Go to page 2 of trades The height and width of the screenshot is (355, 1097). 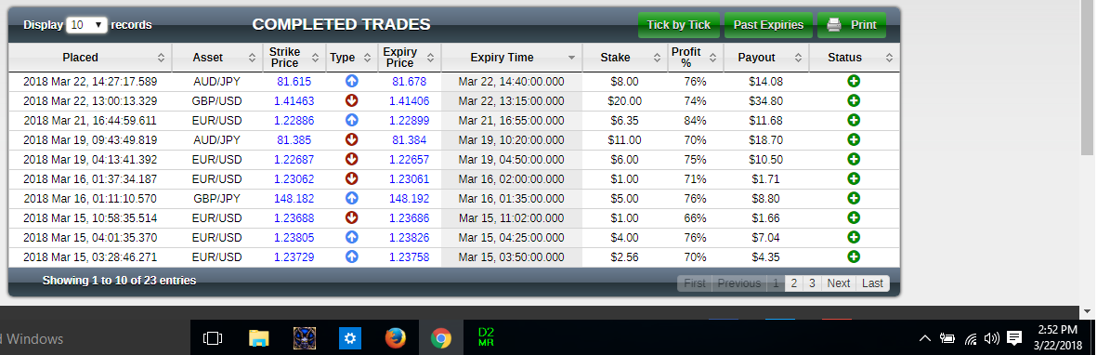coord(793,283)
